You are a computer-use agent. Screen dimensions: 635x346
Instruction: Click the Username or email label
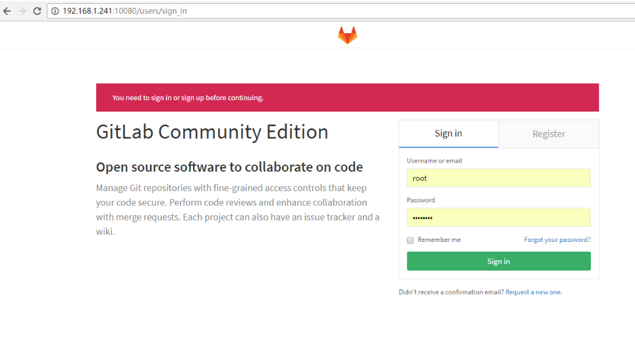coord(434,161)
